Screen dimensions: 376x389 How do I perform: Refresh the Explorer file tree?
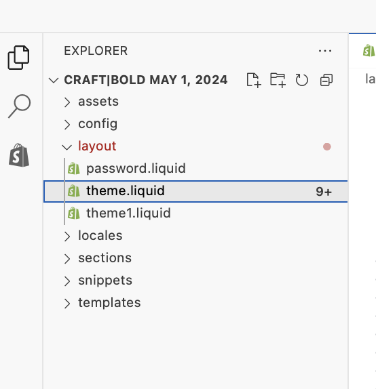tap(302, 80)
